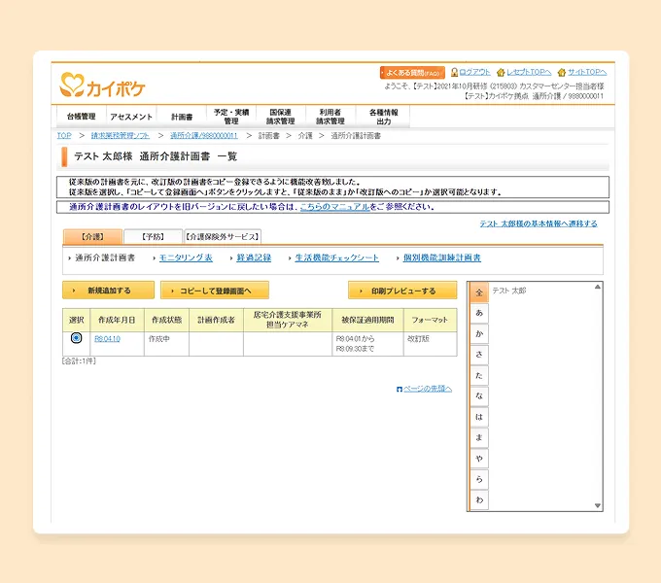Select the radio button for R8.04.10 plan
Screen dimensions: 661x583
[76, 338]
